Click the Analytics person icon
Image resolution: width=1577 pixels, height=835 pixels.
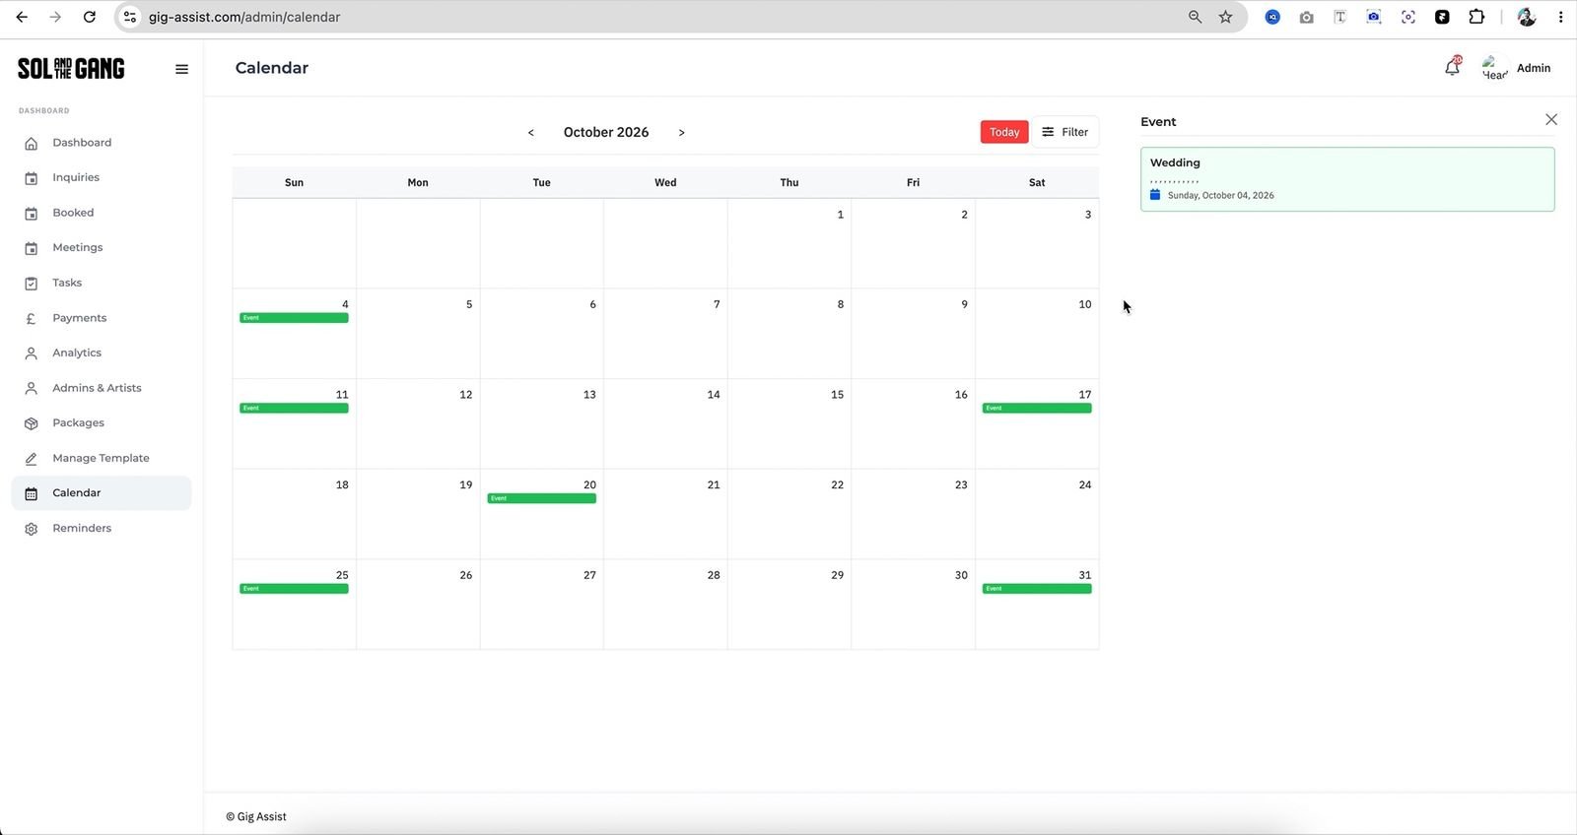32,353
